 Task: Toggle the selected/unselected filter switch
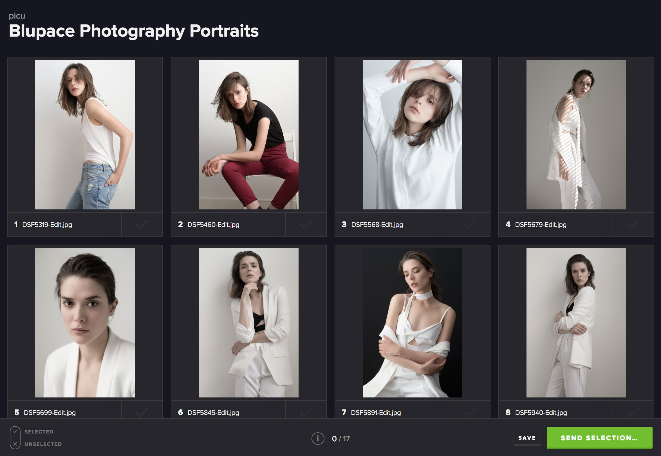tap(15, 438)
